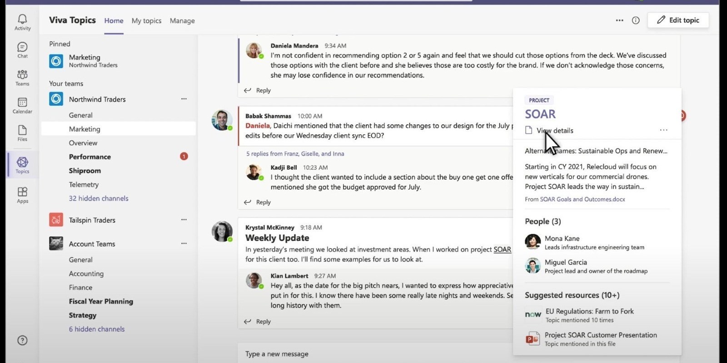
Task: Open more options for Account Teams
Action: [x=184, y=244]
